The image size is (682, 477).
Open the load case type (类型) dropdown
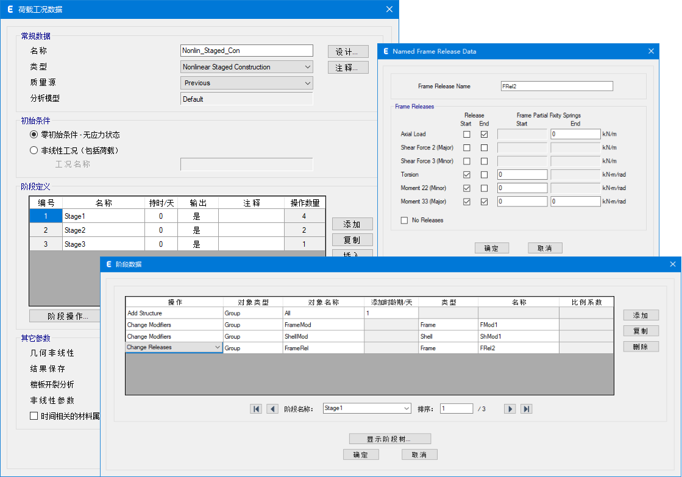coord(247,67)
